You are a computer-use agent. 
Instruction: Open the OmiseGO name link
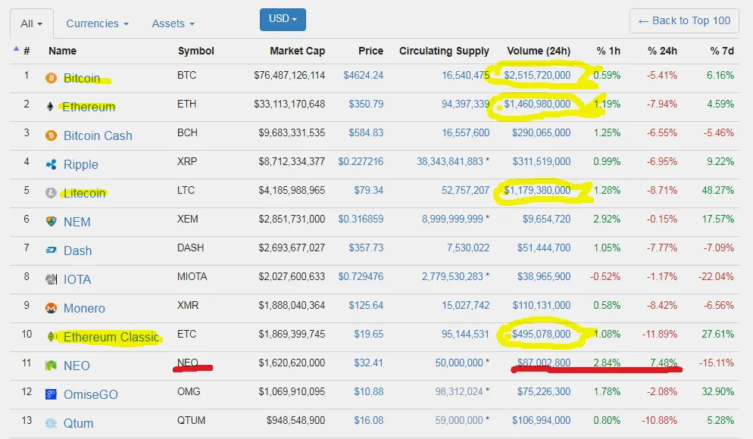91,395
